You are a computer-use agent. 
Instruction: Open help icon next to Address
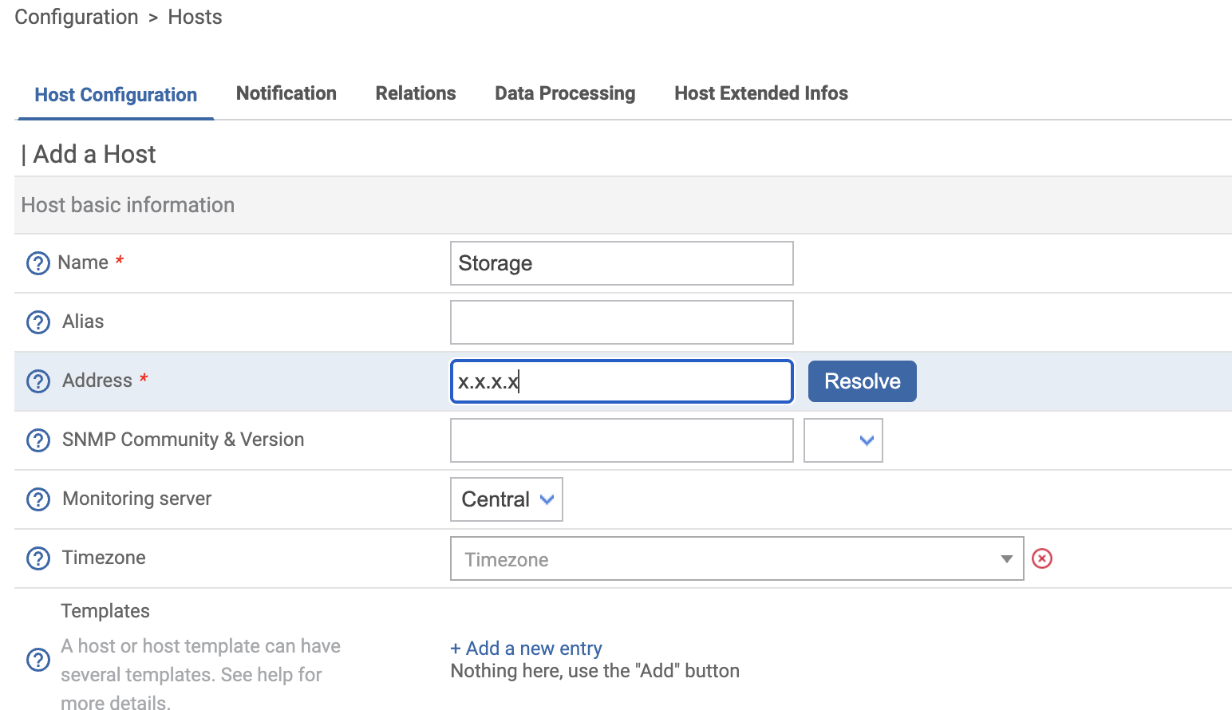[38, 381]
